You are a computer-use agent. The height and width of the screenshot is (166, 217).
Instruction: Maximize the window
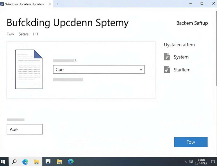pos(202,3)
